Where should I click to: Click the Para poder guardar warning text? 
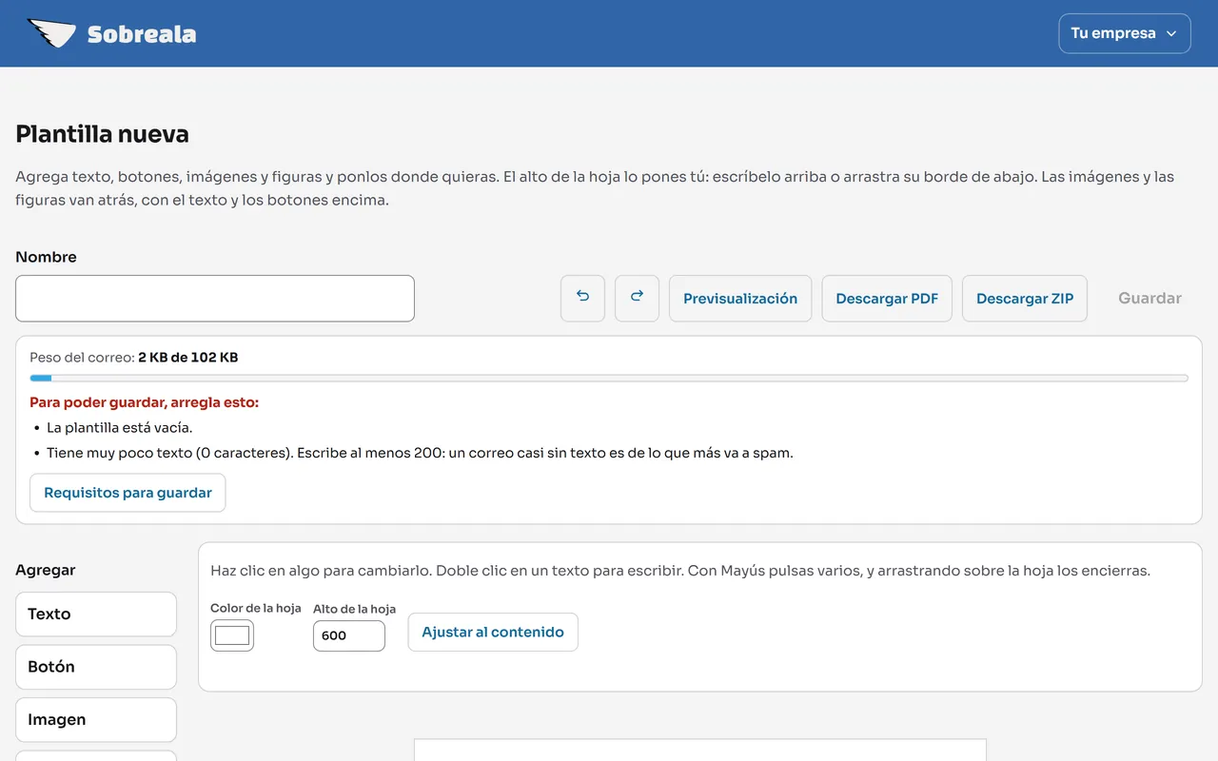click(144, 402)
